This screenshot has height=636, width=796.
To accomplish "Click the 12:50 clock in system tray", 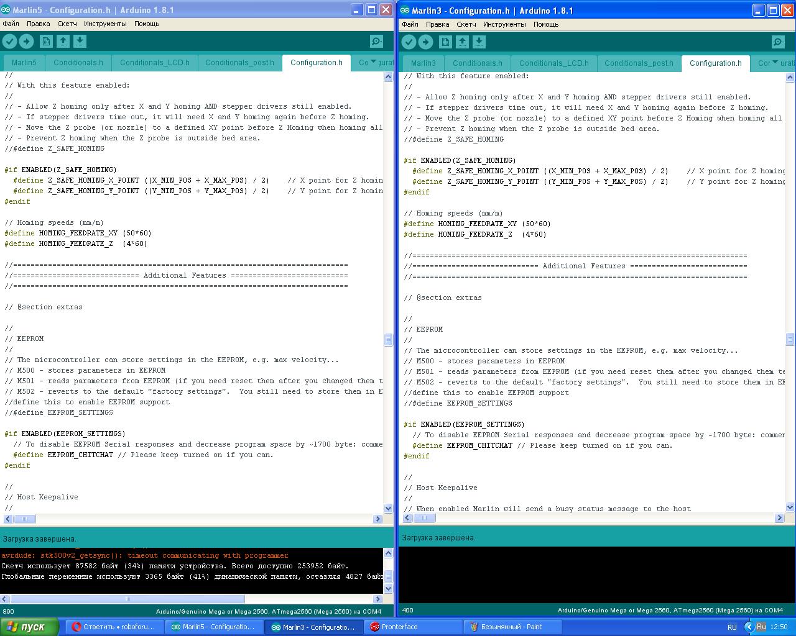I will 779,627.
